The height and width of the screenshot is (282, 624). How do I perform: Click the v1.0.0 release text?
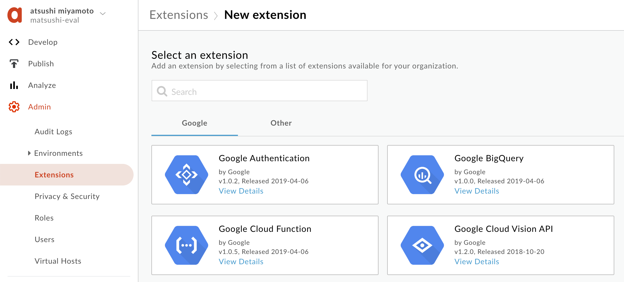pyautogui.click(x=499, y=181)
